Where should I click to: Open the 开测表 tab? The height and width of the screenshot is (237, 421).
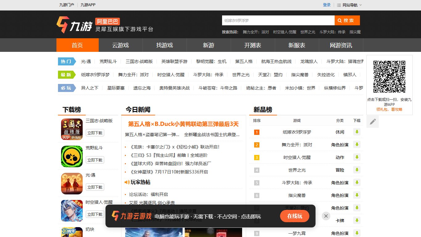tap(253, 45)
